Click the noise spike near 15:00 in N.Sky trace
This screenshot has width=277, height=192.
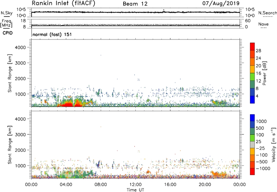[164, 10]
